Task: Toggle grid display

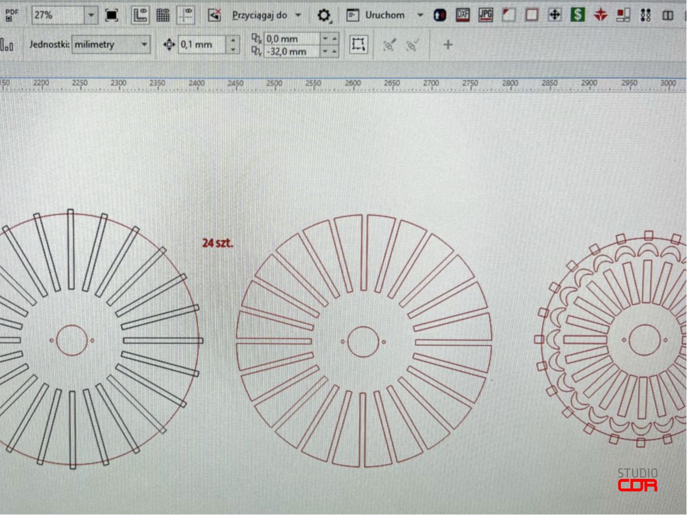Action: coord(163,15)
